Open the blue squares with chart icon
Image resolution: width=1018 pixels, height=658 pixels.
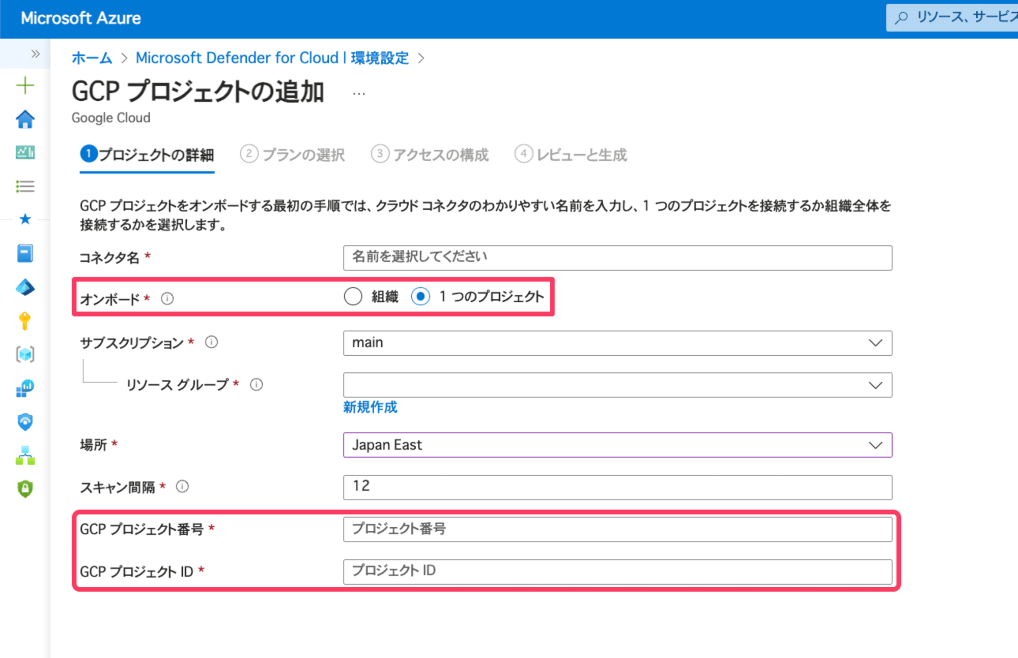25,388
